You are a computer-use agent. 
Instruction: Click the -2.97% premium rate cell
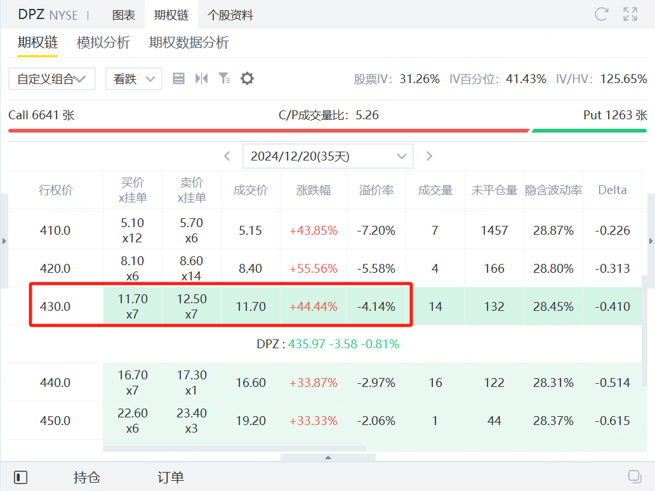point(376,383)
